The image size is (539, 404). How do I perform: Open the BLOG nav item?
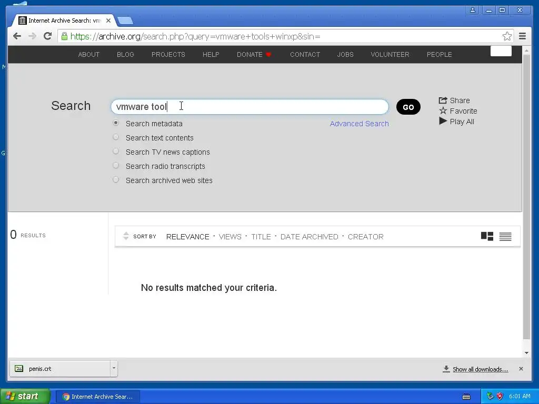click(x=125, y=55)
